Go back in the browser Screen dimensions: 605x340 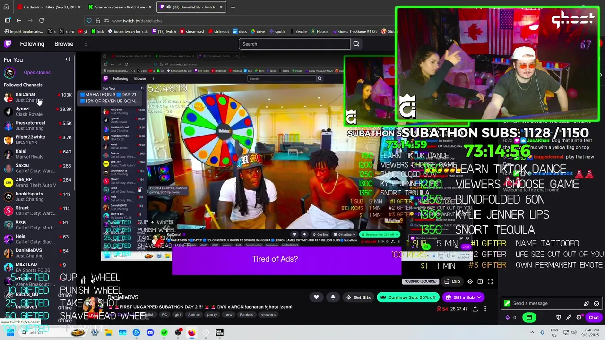(19, 20)
